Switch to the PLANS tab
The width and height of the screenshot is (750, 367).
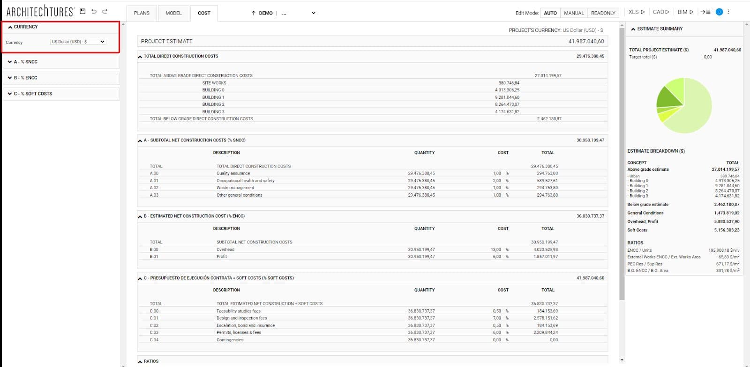[142, 13]
